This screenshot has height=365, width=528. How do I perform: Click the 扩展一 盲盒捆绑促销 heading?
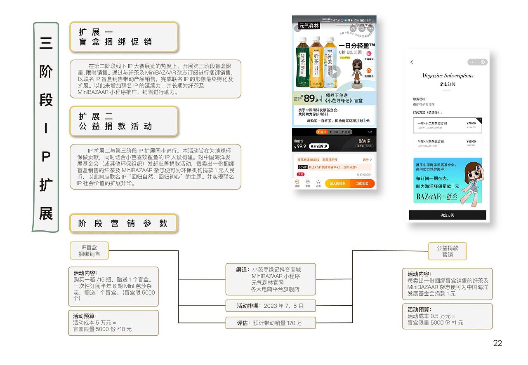tap(124, 37)
